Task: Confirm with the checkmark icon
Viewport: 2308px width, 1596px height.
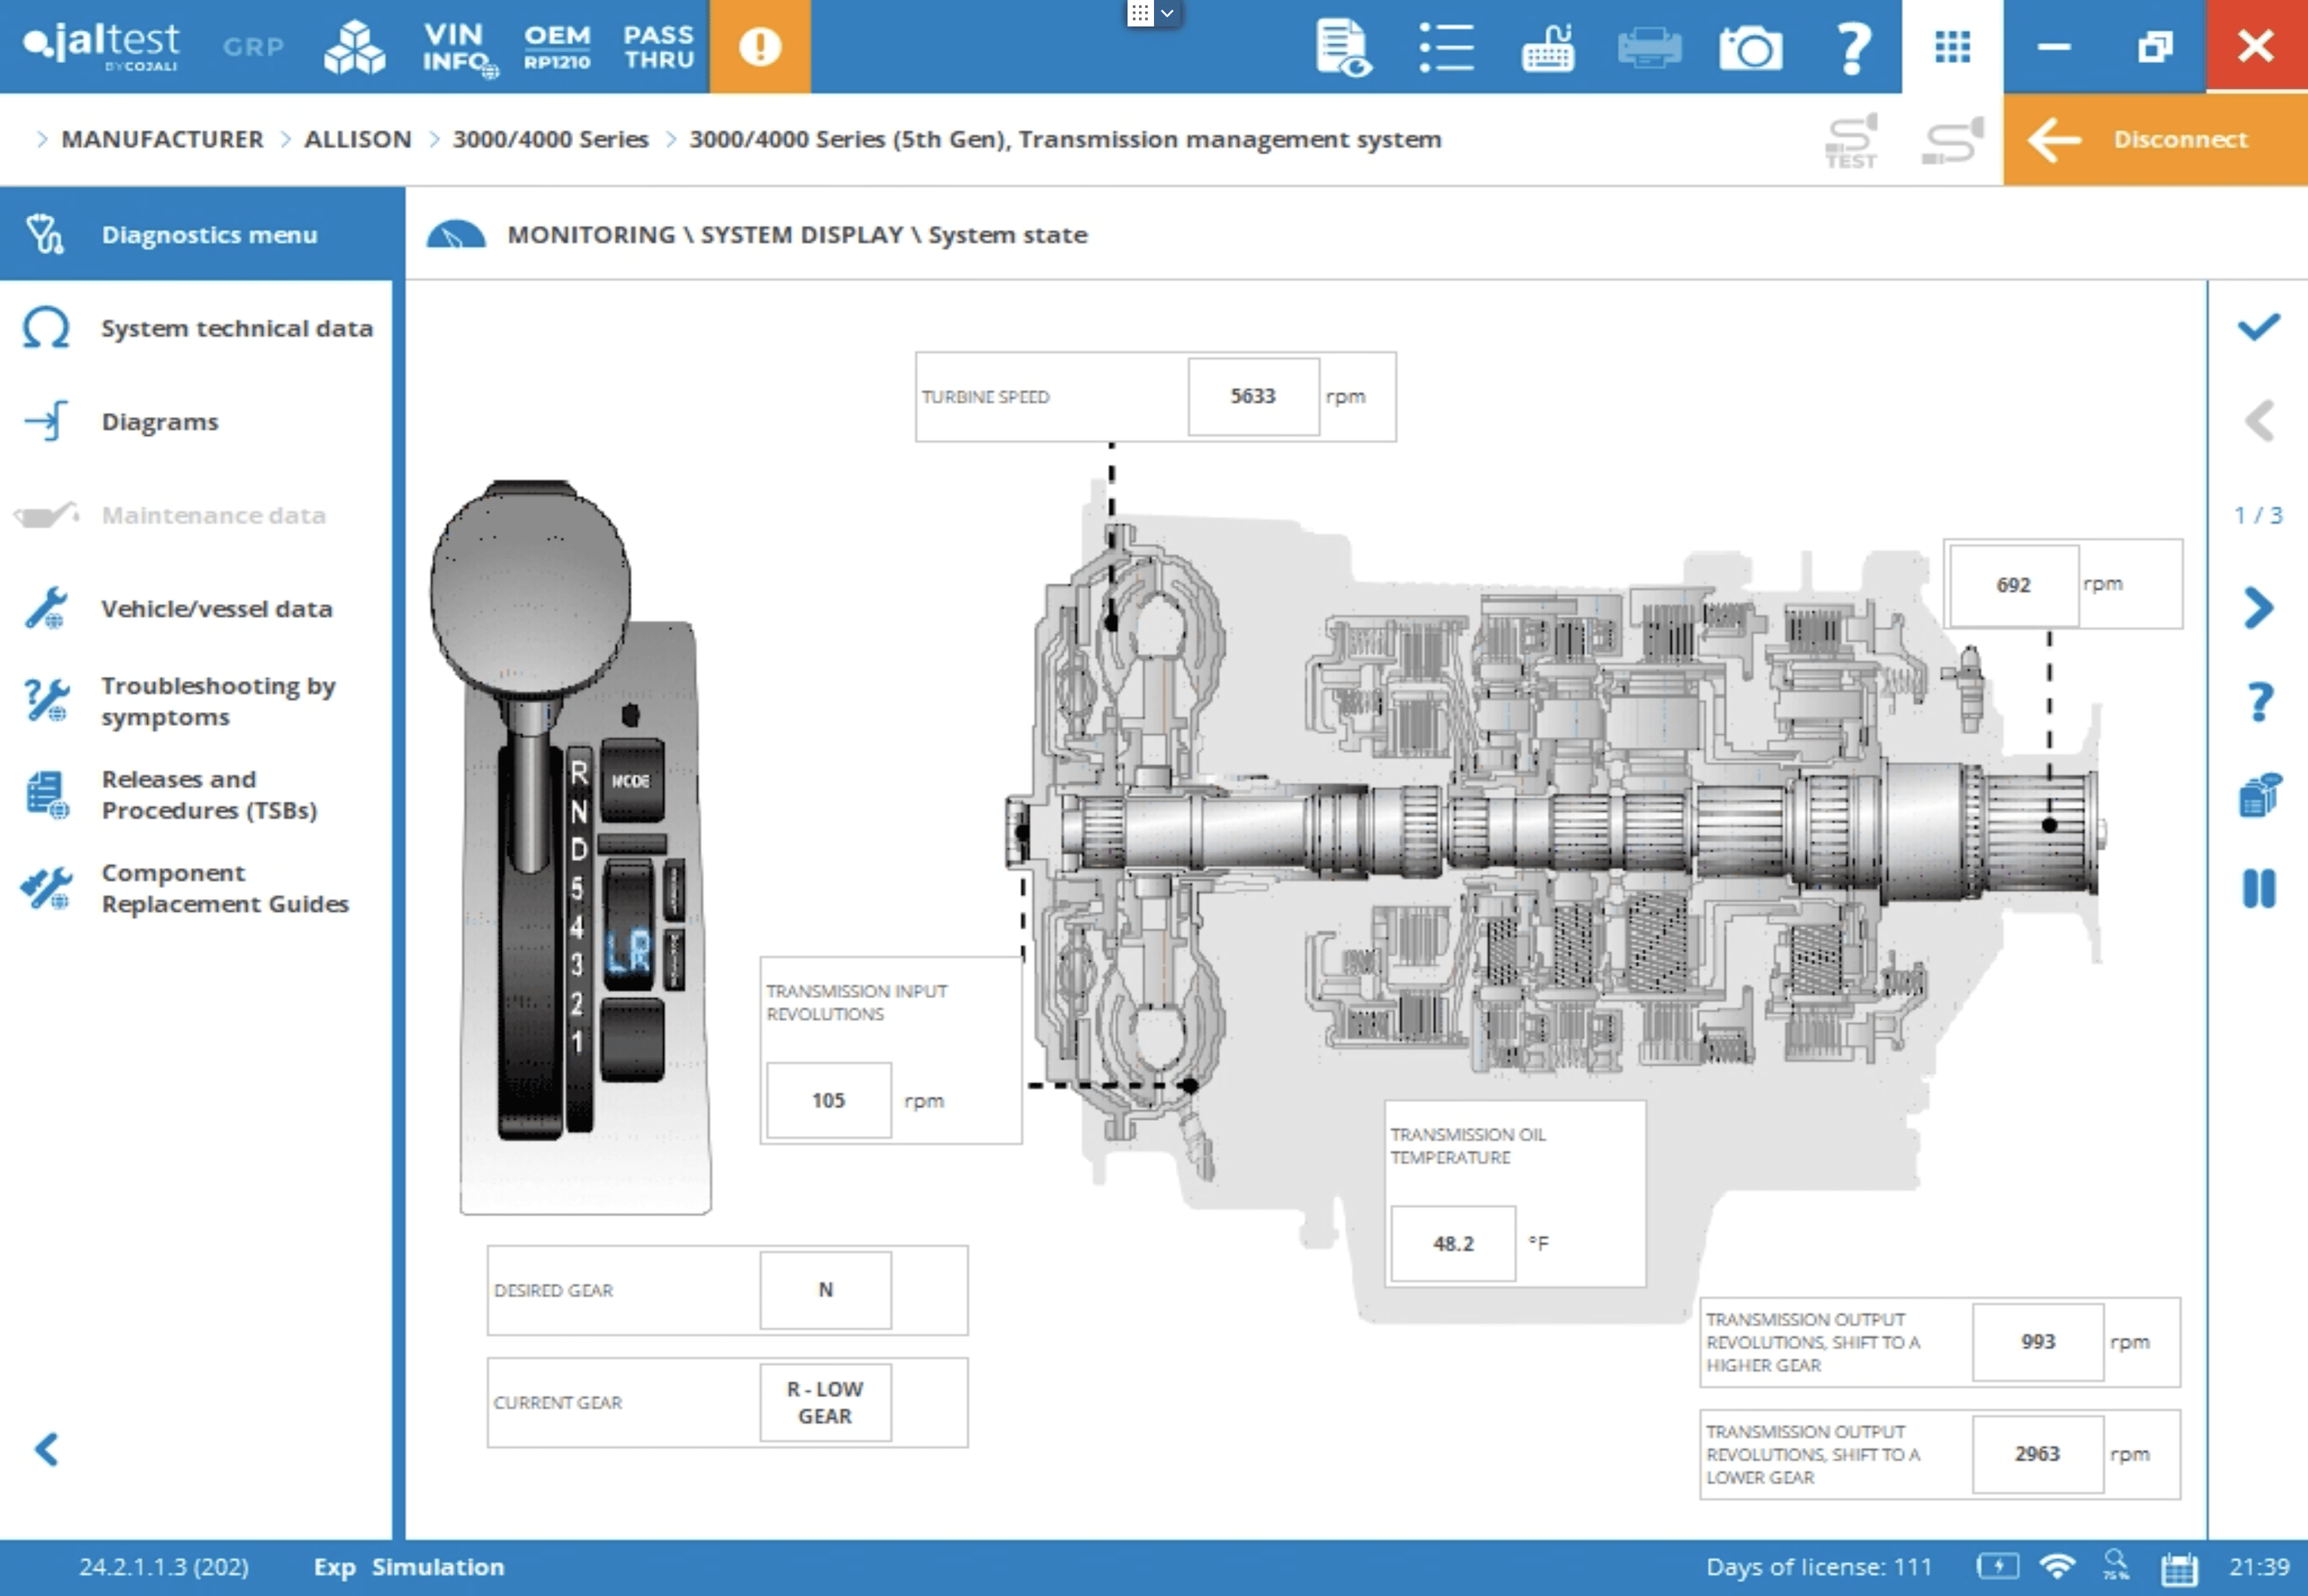Action: point(2258,327)
